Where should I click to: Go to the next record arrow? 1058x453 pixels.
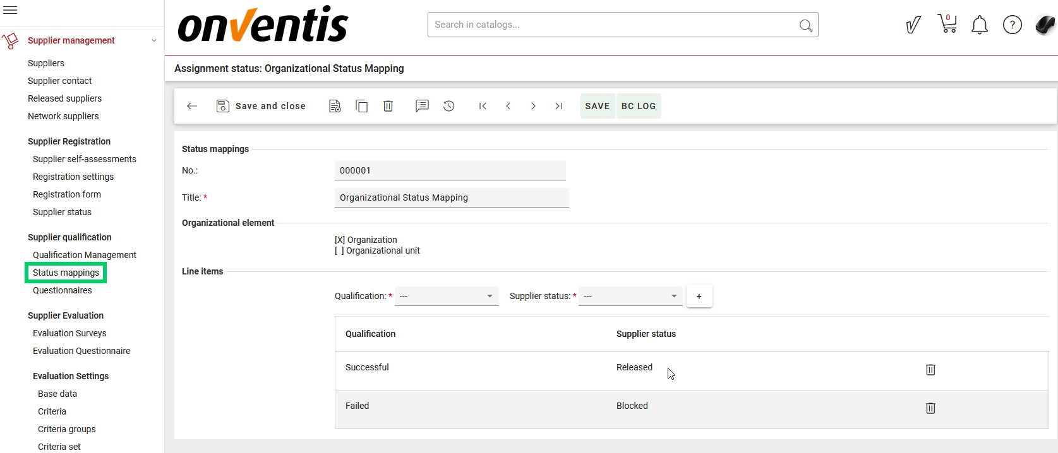533,106
